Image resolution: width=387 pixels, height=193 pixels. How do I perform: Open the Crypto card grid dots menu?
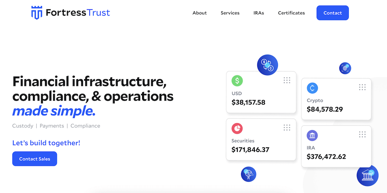pyautogui.click(x=362, y=87)
